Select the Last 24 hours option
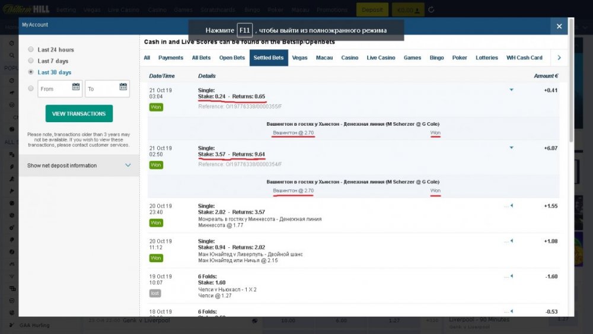Image resolution: width=593 pixels, height=334 pixels. (31, 50)
